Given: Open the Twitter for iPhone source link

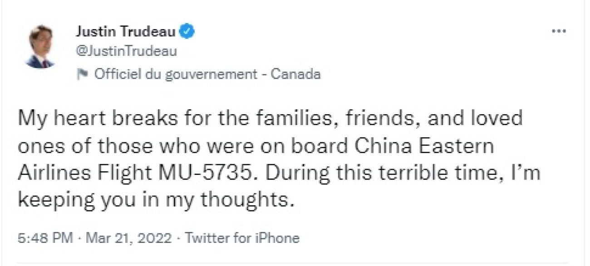Looking at the screenshot, I should (x=243, y=238).
